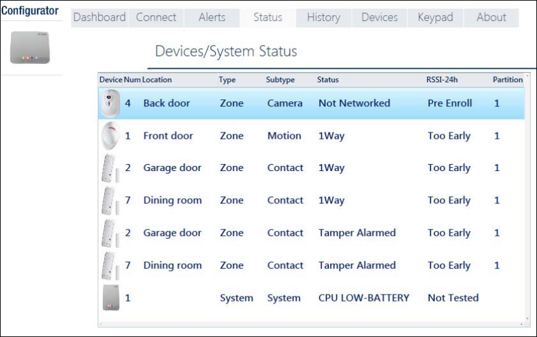The width and height of the screenshot is (537, 337).
Task: Click contact icon in Dining room Tamper Alarmed row
Action: (110, 265)
